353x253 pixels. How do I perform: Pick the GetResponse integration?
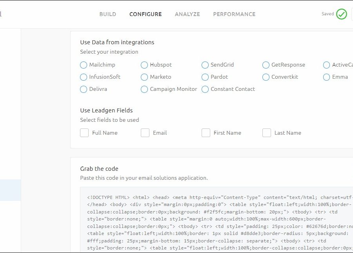tap(266, 65)
